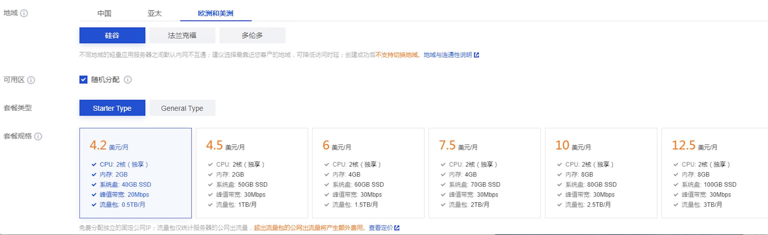The width and height of the screenshot is (768, 235).
Task: Open the 地域与连通性说明 link
Action: [x=448, y=55]
